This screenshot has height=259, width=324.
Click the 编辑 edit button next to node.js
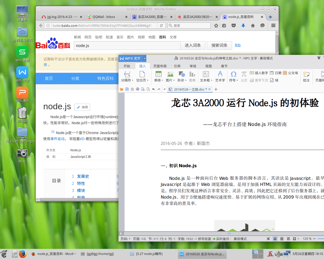[82, 107]
